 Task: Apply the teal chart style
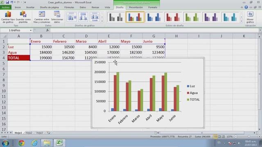230,17
